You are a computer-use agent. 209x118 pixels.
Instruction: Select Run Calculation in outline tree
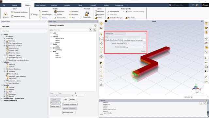(x=14, y=83)
